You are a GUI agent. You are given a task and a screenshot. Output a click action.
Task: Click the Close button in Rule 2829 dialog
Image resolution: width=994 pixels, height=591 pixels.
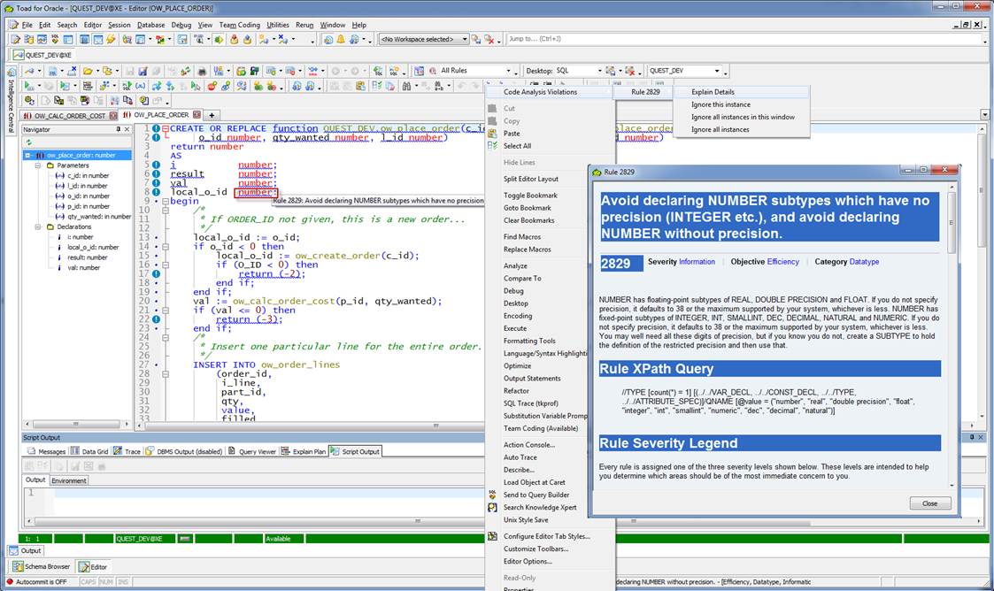click(x=929, y=503)
